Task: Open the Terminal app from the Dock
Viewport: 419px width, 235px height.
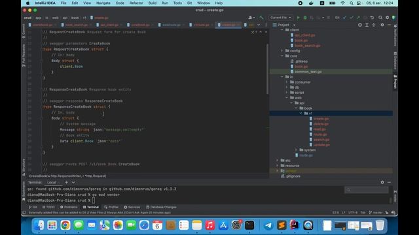Action: (x=249, y=225)
